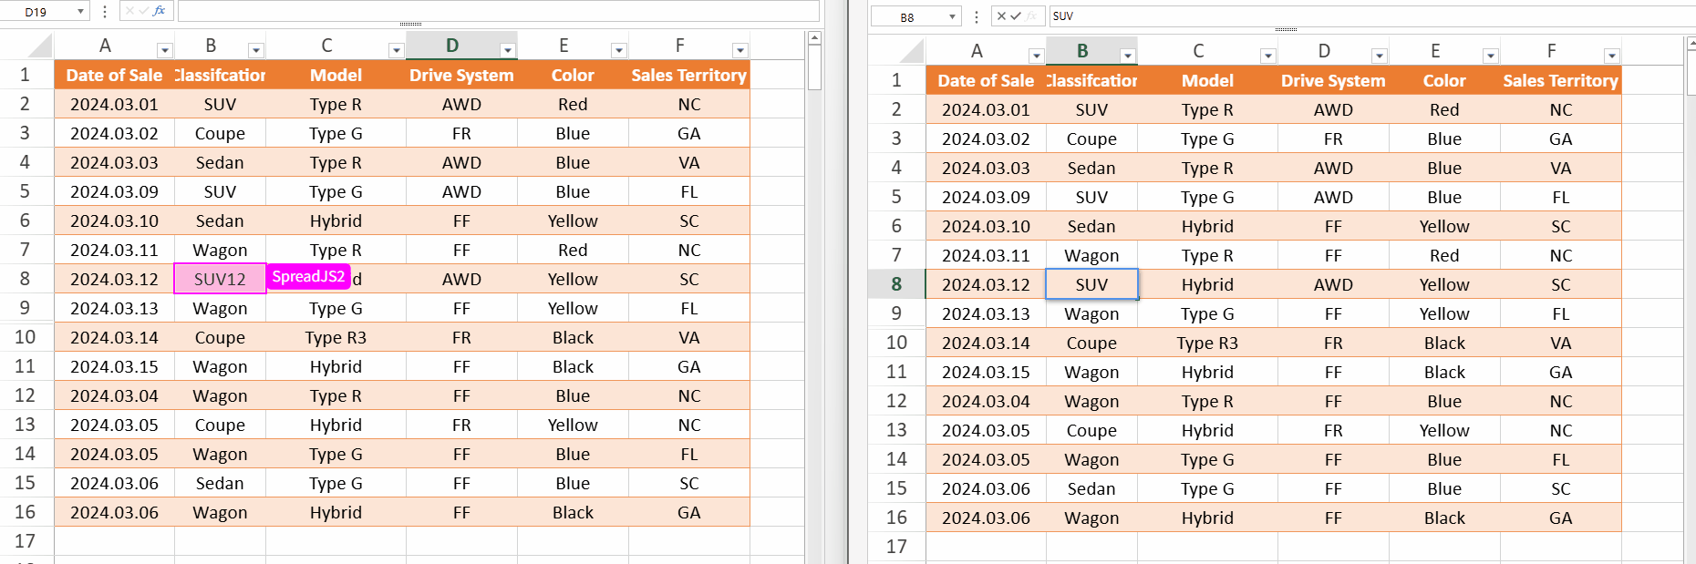Expand the B8 name box dropdown arrow
This screenshot has height=564, width=1696.
[952, 17]
